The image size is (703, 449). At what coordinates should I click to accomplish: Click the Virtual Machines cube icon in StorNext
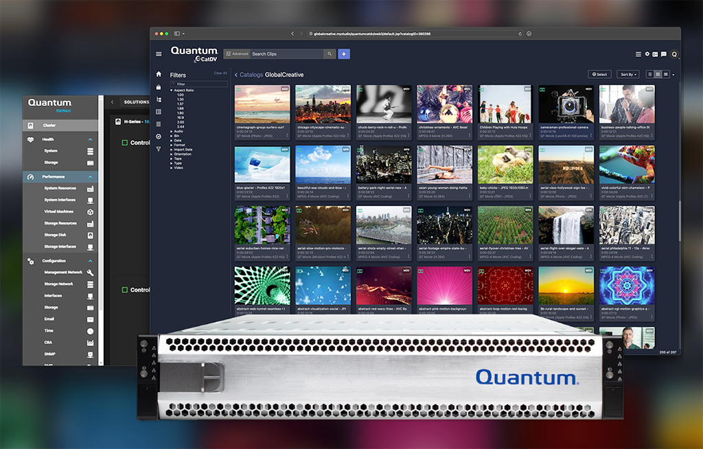coord(90,211)
